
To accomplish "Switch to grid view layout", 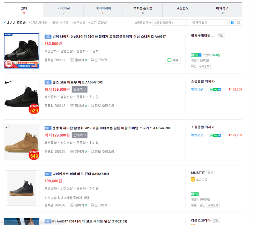I will (238, 23).
